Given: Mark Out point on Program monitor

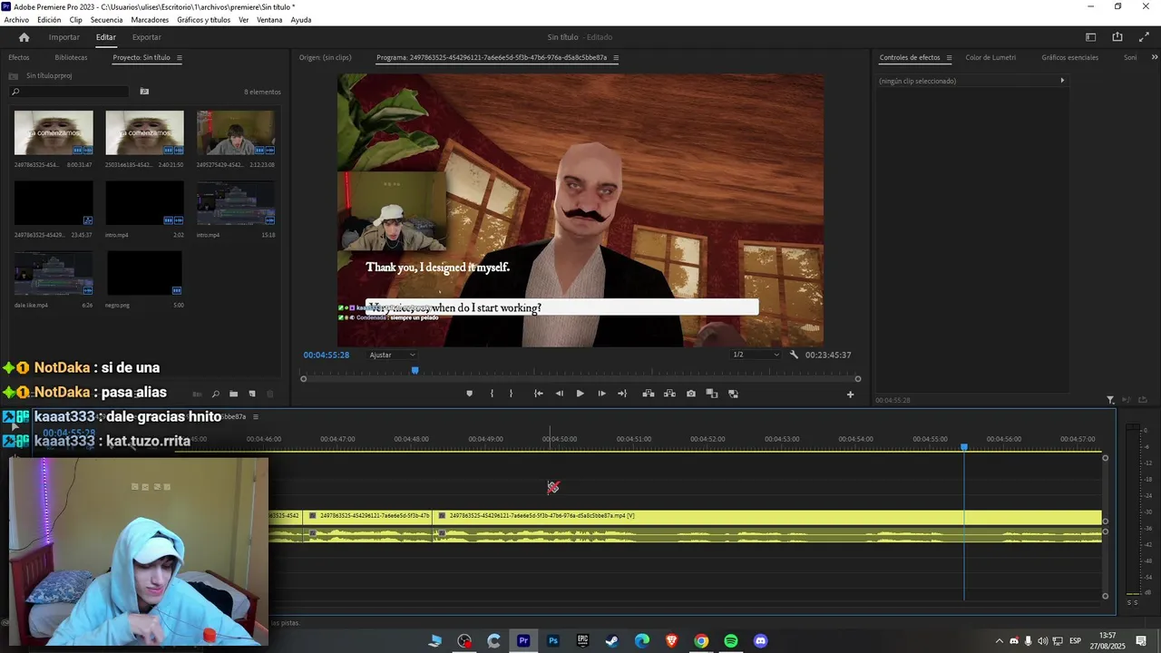Looking at the screenshot, I should 511,394.
